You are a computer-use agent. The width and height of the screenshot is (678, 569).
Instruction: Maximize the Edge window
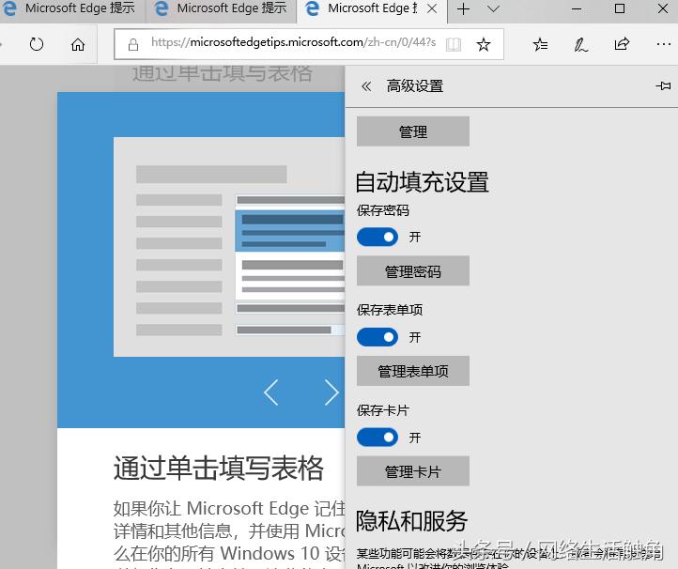pyautogui.click(x=620, y=9)
